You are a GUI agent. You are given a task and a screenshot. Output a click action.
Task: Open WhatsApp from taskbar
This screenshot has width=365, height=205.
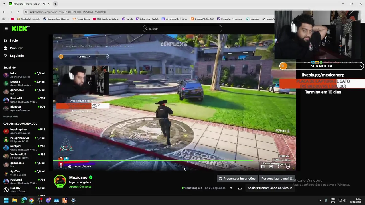pyautogui.click(x=23, y=200)
